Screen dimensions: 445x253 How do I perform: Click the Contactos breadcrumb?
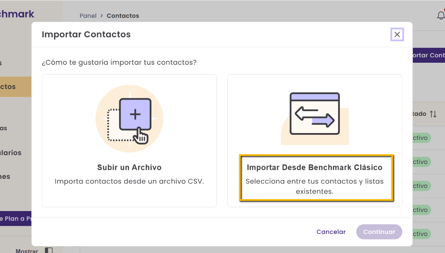point(123,16)
